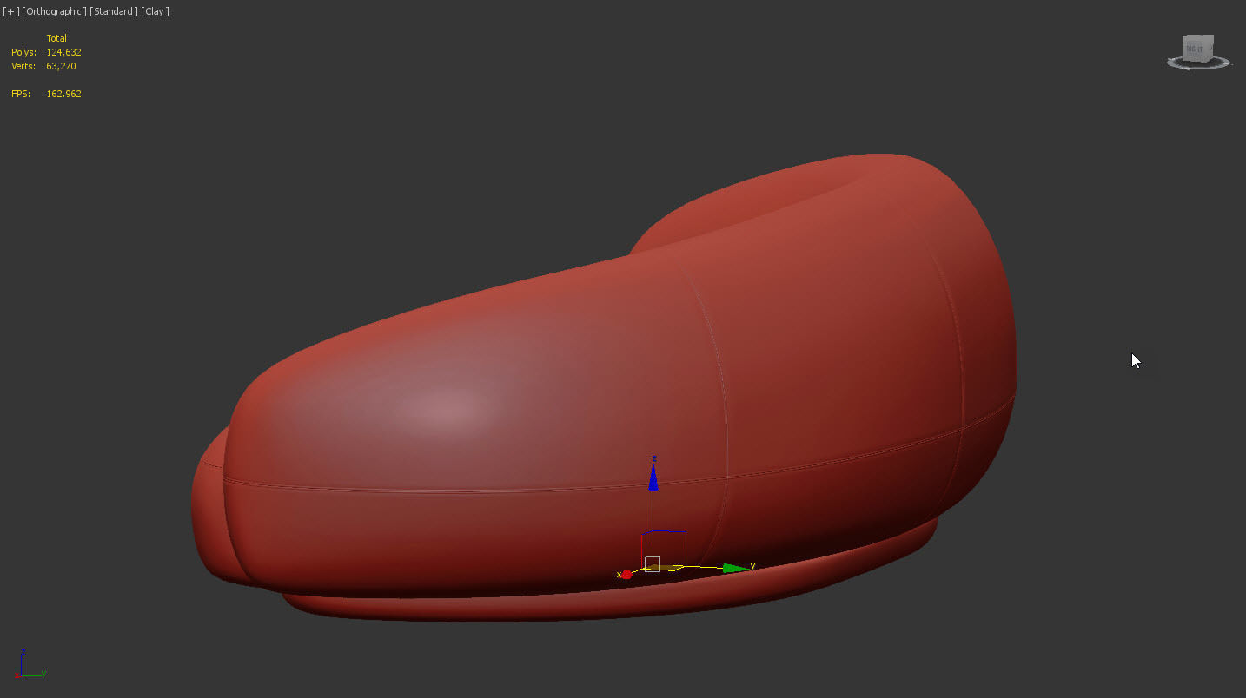Click the world axis tripod icon
Viewport: 1246px width, 698px height.
(30, 664)
